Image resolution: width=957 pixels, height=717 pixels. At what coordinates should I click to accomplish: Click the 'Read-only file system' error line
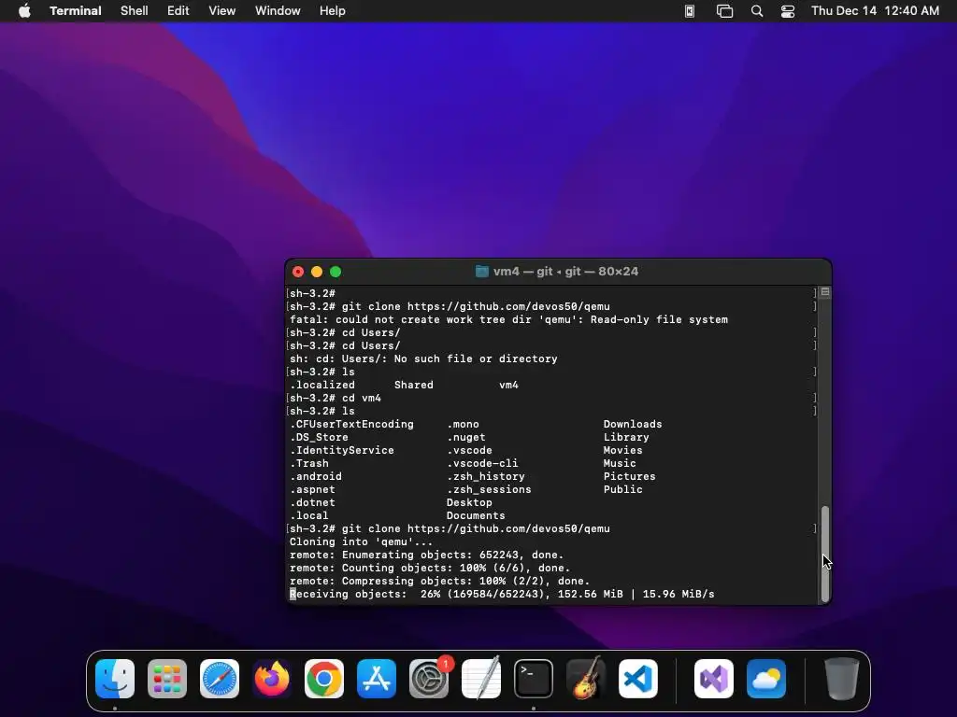508,319
